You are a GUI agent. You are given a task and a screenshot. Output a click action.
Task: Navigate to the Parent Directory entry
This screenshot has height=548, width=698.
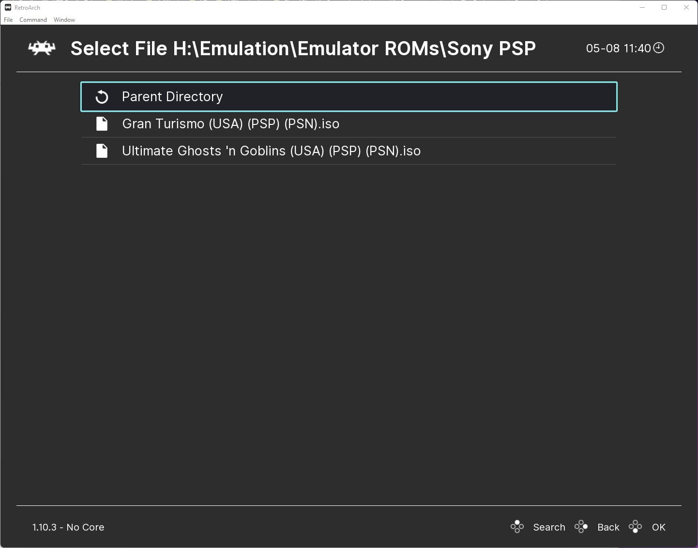point(172,96)
